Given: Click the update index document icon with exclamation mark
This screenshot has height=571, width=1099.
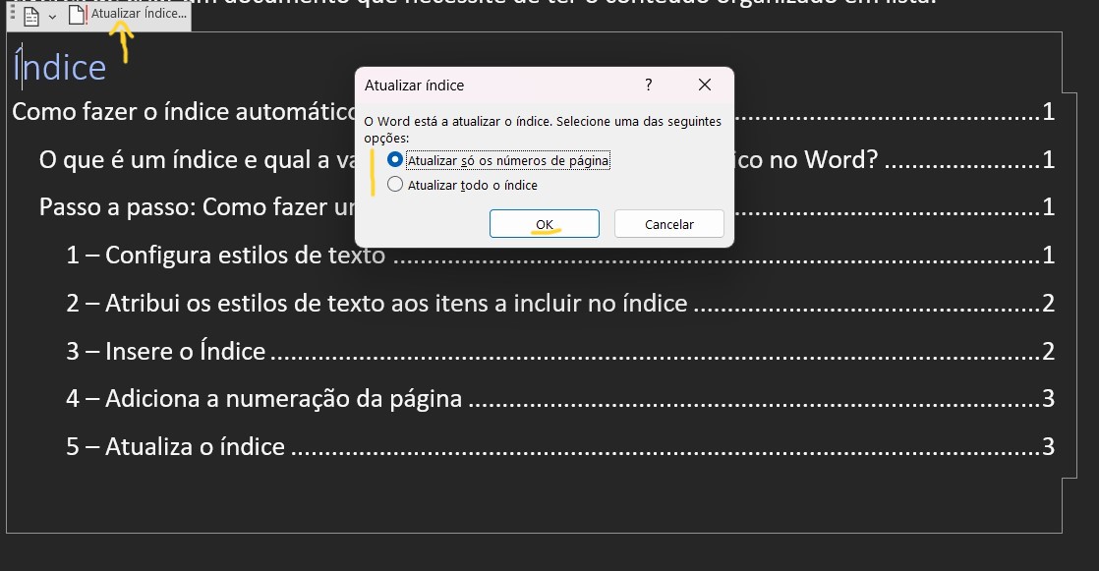Looking at the screenshot, I should (x=77, y=14).
